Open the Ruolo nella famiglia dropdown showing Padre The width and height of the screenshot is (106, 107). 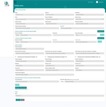pos(86,35)
